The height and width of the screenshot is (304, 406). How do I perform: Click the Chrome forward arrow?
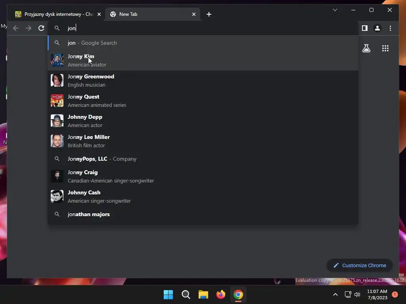click(x=29, y=28)
